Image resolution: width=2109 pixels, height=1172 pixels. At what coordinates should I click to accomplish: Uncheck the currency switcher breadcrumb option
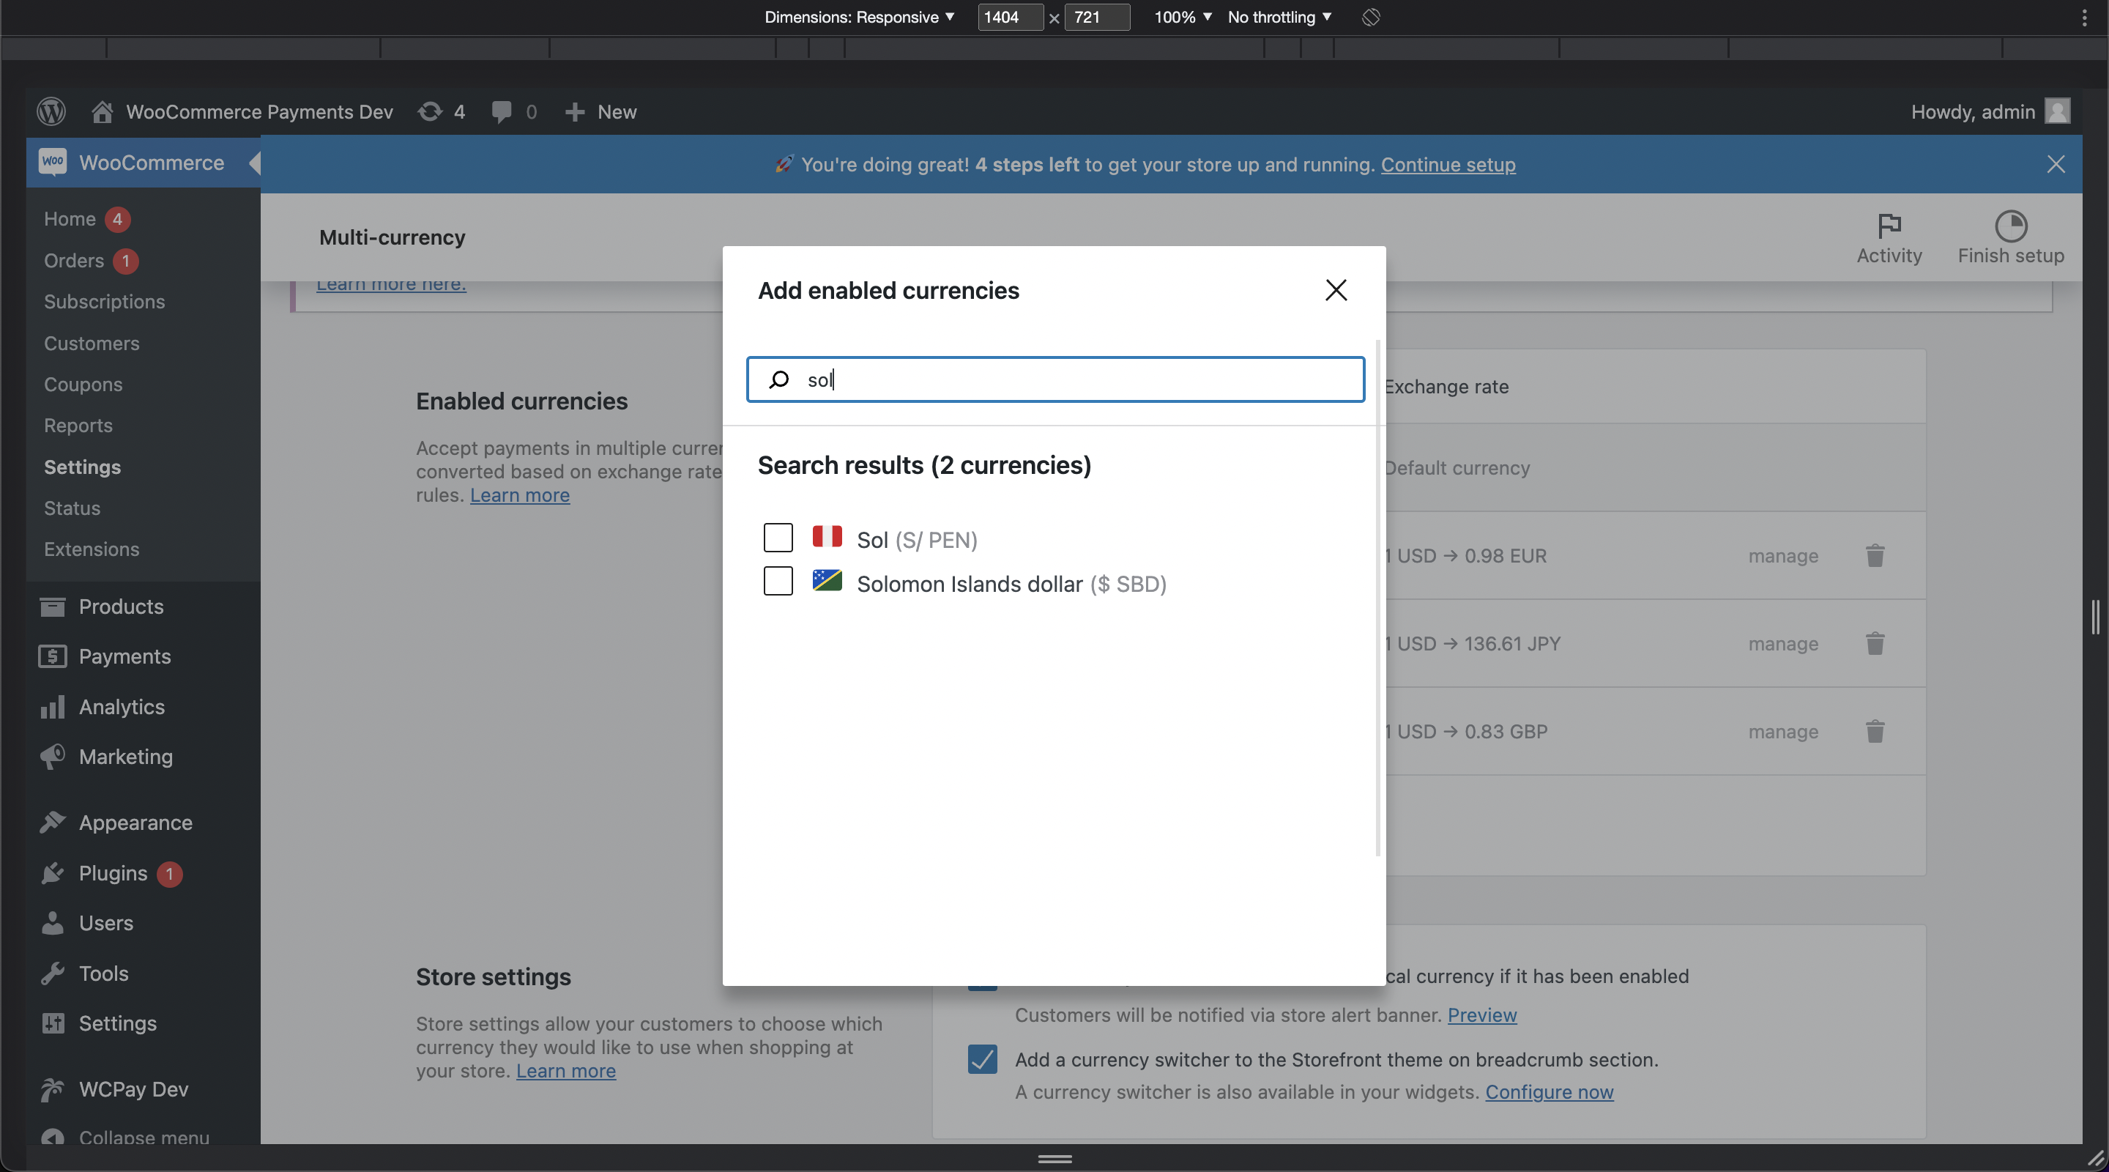(x=981, y=1060)
